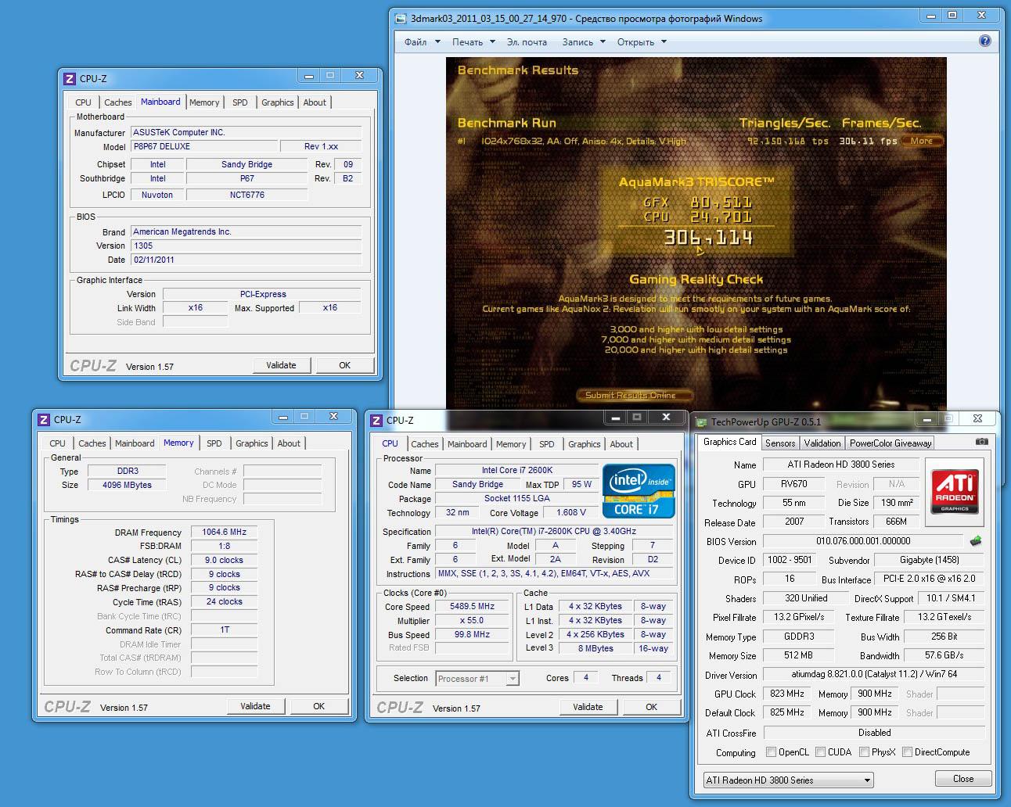Click the Photo Viewer window title icon
This screenshot has width=1011, height=807.
pos(401,19)
